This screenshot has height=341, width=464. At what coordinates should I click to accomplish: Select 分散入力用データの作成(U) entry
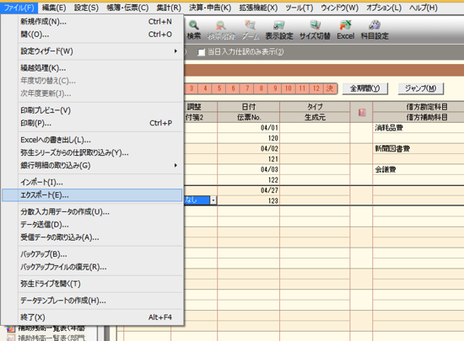pyautogui.click(x=92, y=212)
